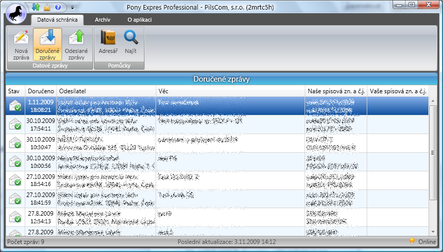443x252 pixels.
Task: Click the Doručené zprávy blue panel heading
Action: point(221,79)
